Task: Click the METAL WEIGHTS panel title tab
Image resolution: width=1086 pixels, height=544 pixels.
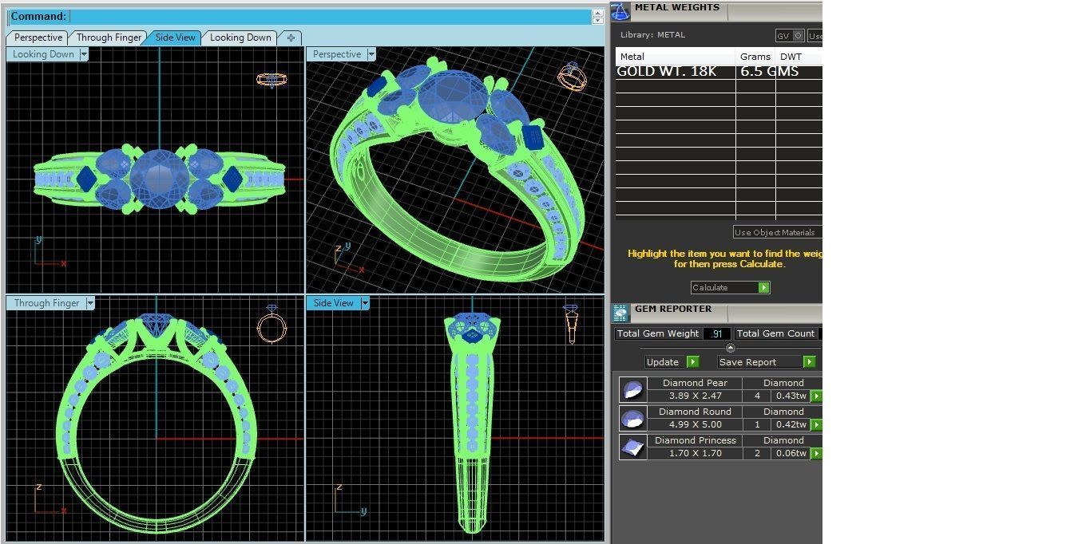Action: click(x=677, y=8)
